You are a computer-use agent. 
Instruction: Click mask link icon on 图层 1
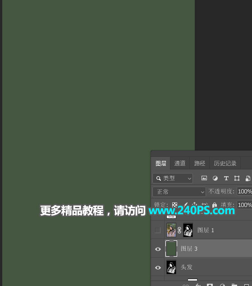(179, 230)
